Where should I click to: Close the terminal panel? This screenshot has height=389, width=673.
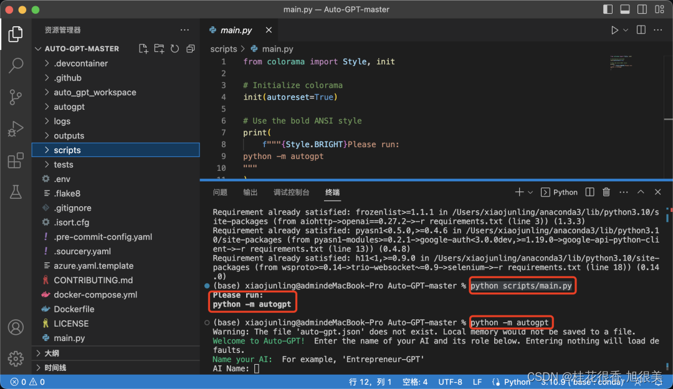pyautogui.click(x=657, y=192)
